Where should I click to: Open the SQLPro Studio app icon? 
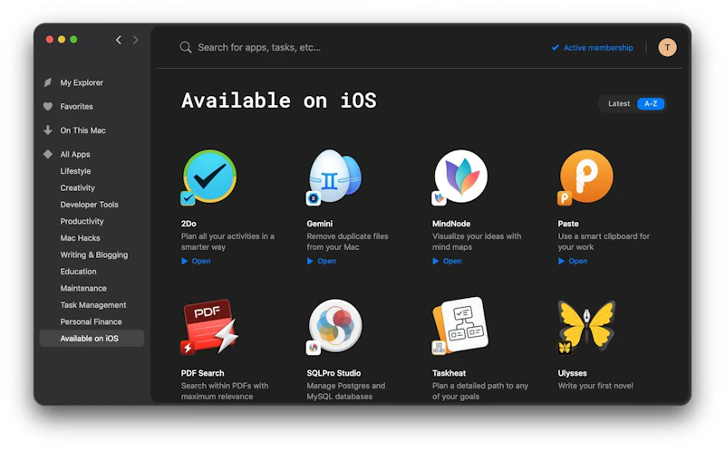(x=335, y=326)
